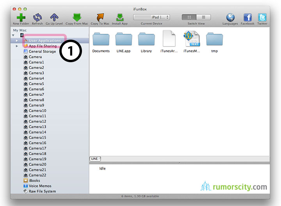Select Camera1 in the sidebar
The image size is (281, 206).
point(36,62)
